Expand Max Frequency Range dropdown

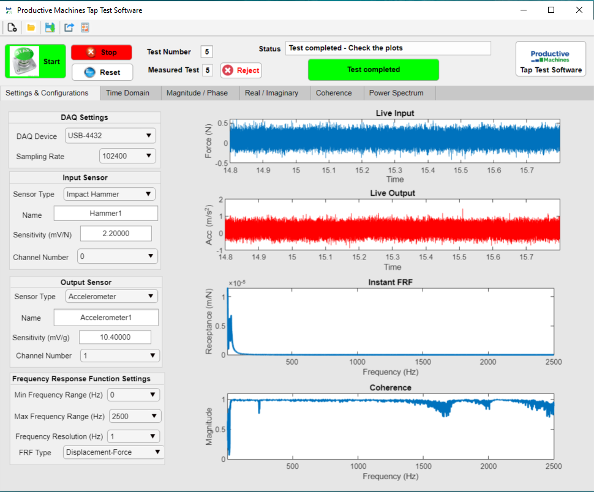(x=135, y=416)
